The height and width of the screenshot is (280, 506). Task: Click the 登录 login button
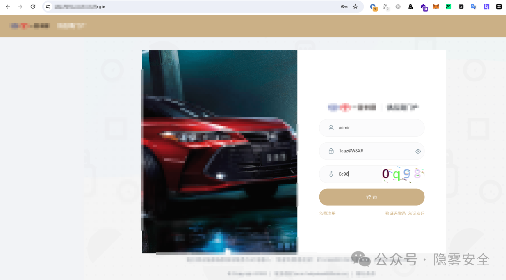click(x=372, y=197)
